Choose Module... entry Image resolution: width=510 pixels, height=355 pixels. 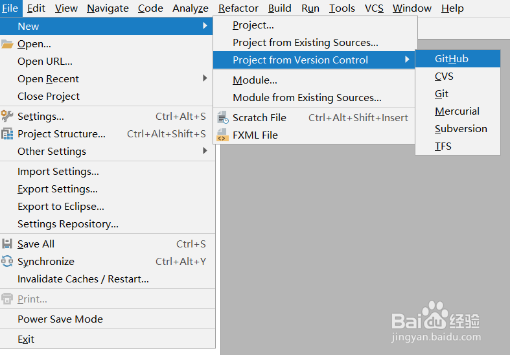pos(314,80)
